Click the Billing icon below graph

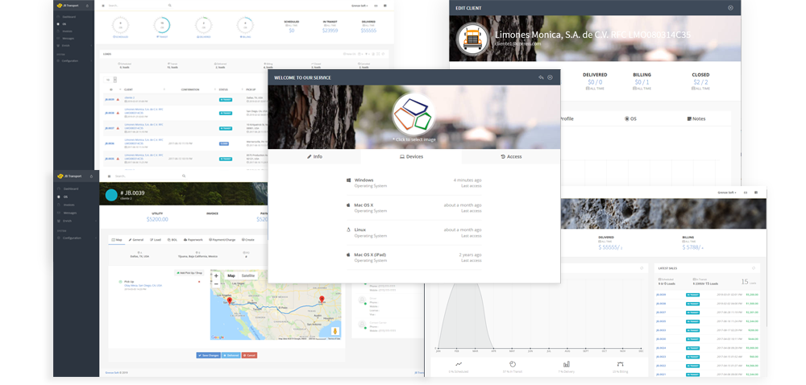pos(620,364)
